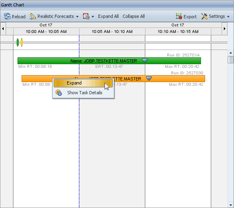Image resolution: width=234 pixels, height=208 pixels.
Task: Expand green JOBP.TESTKETTE.MASTER bar triangle
Action: click(x=145, y=61)
